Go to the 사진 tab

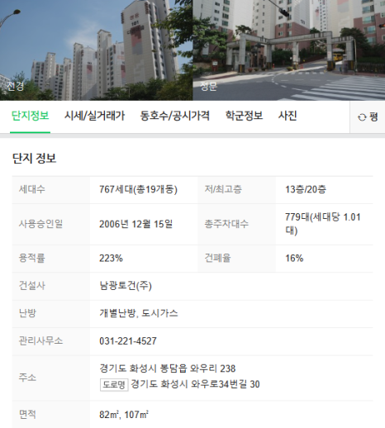pyautogui.click(x=288, y=116)
